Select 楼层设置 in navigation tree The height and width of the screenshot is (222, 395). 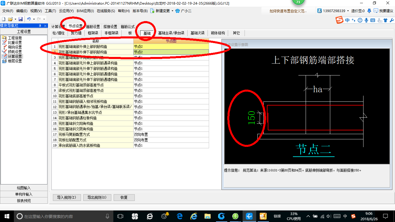[15, 61]
